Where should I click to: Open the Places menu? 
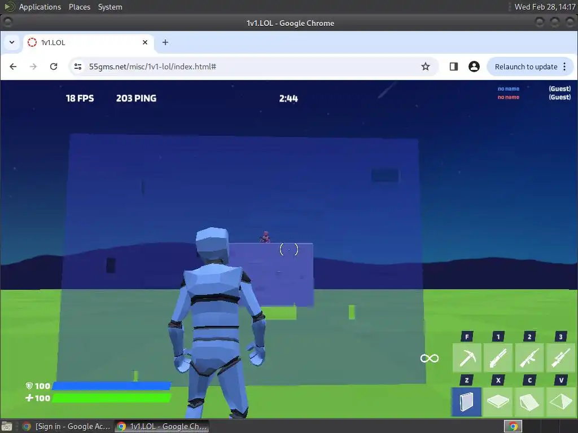(x=79, y=7)
